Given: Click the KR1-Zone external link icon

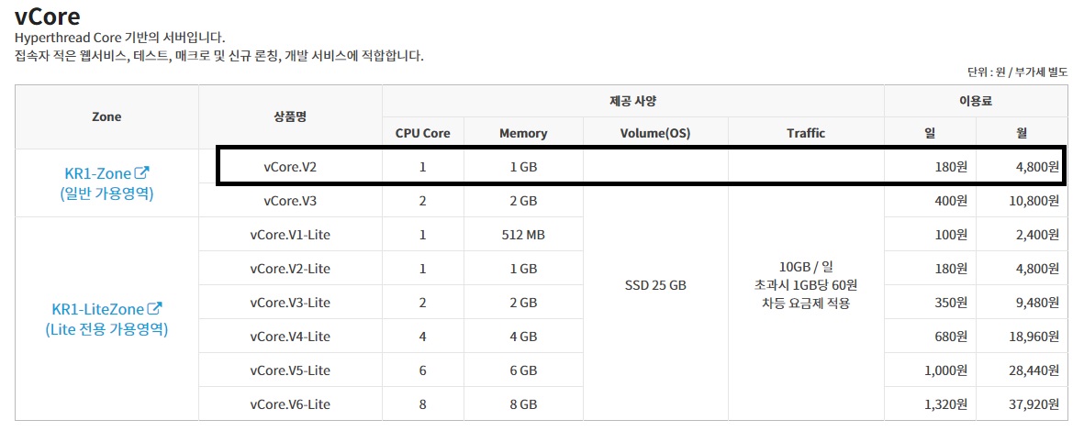Looking at the screenshot, I should [142, 172].
